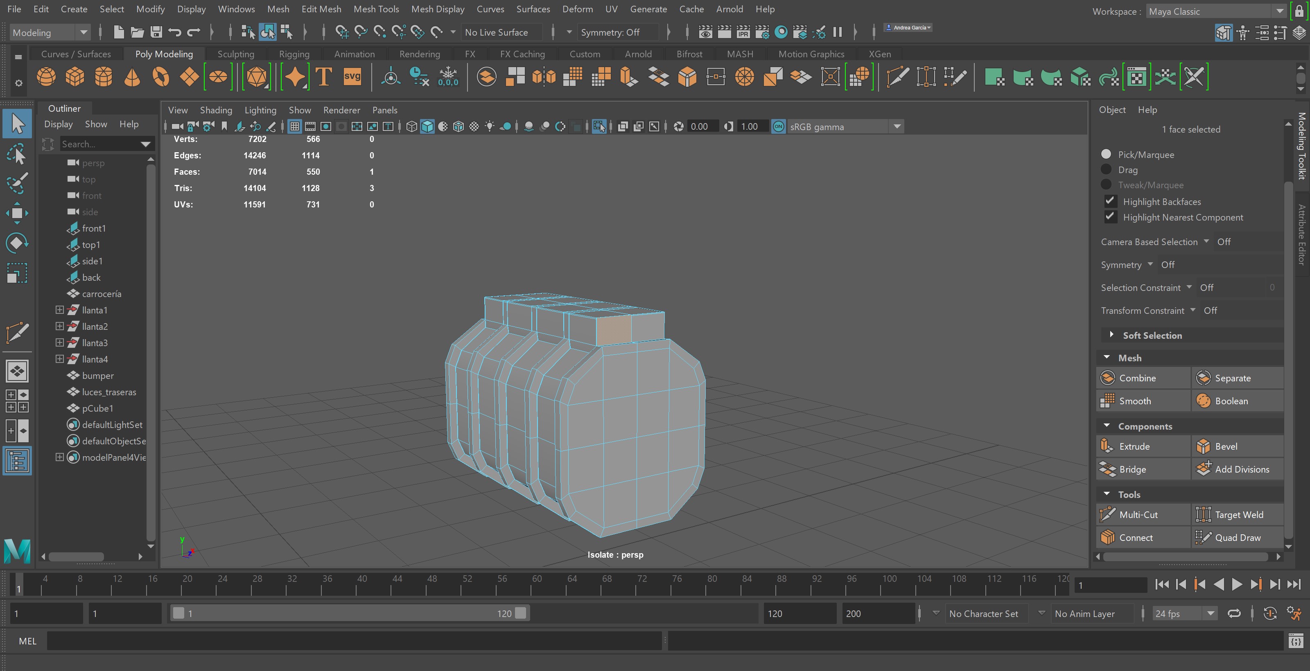This screenshot has height=671, width=1310.
Task: Create 3D Type using the shelf T icon
Action: [x=323, y=77]
